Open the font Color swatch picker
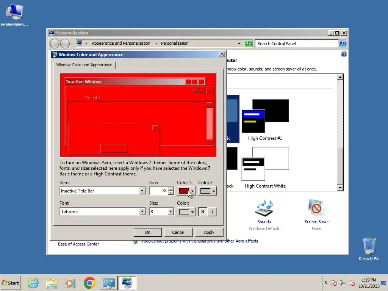388x291 pixels. click(x=186, y=212)
